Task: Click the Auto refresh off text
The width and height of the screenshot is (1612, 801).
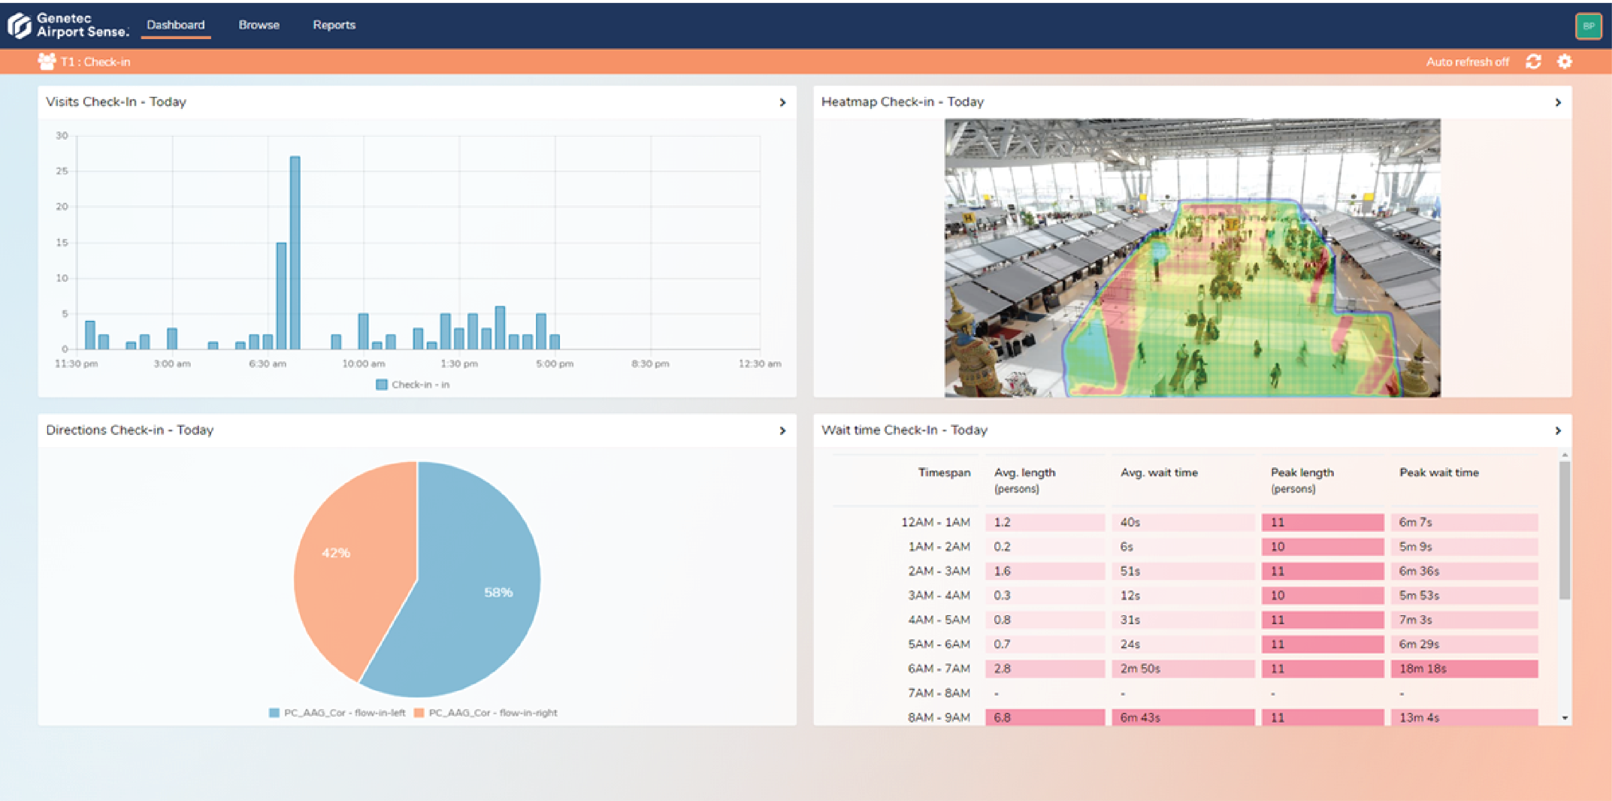Action: (1467, 62)
